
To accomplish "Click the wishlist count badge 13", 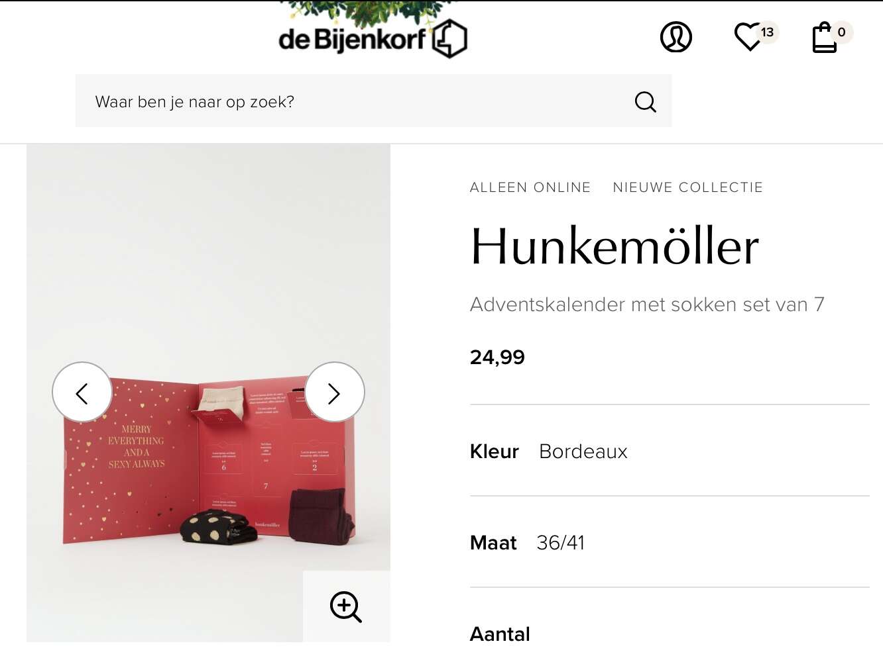I will (x=768, y=32).
